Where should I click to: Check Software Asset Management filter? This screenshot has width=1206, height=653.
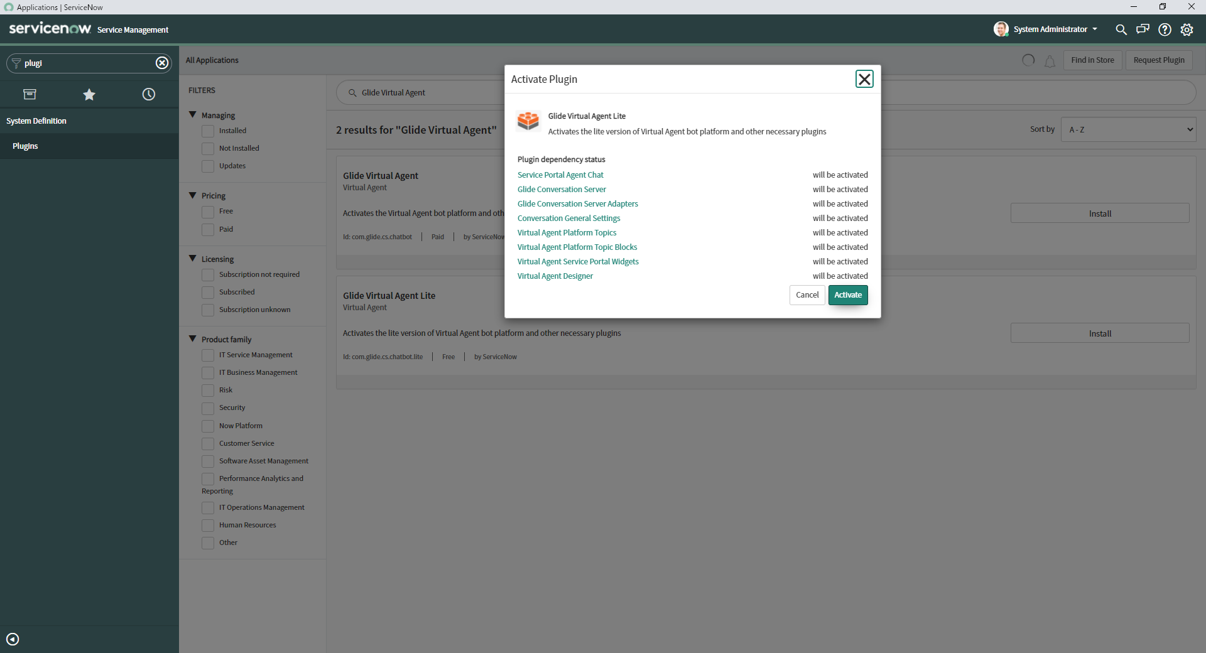208,461
